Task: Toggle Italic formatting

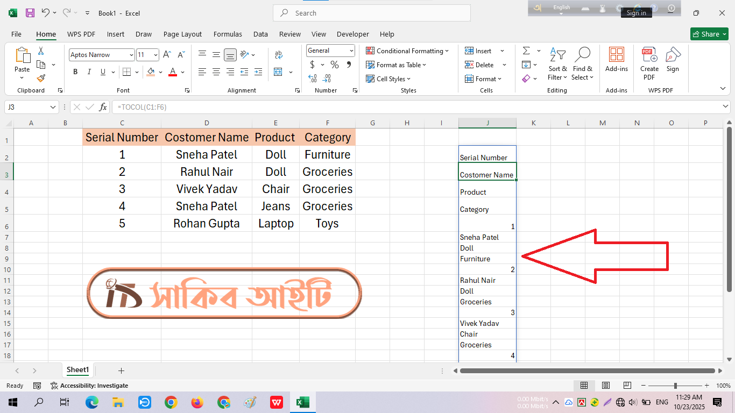Action: [89, 72]
